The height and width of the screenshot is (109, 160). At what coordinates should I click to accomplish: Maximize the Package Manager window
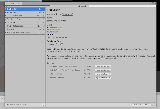(x=153, y=3)
